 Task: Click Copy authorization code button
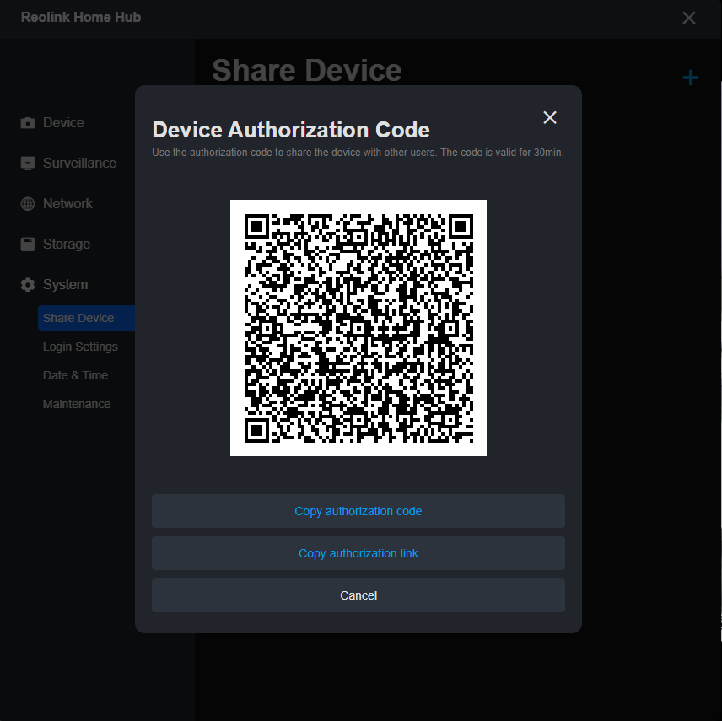pos(358,511)
